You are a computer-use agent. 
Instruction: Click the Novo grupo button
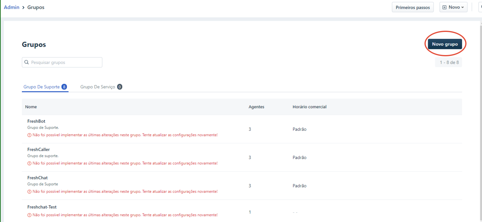pos(445,44)
